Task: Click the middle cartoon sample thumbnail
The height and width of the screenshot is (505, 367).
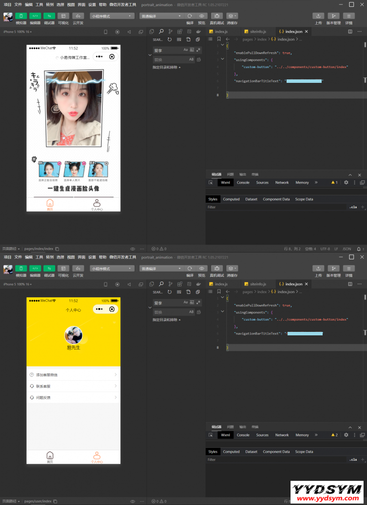Action: click(74, 169)
